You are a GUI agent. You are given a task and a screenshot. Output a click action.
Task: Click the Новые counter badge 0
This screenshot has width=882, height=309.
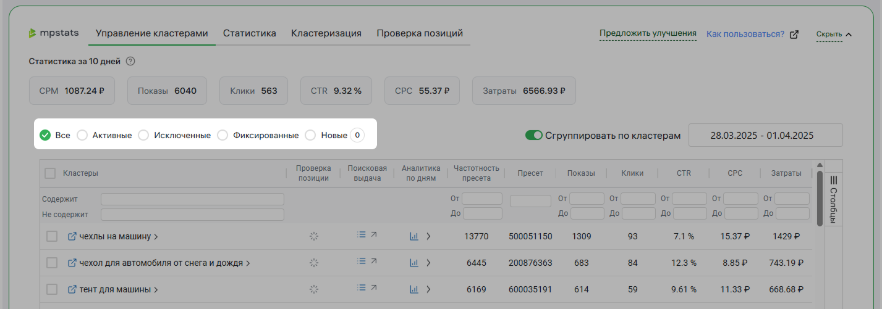357,135
